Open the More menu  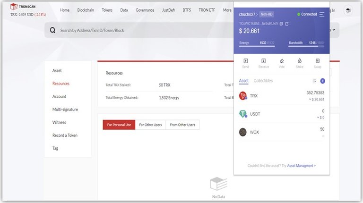[x=227, y=10]
